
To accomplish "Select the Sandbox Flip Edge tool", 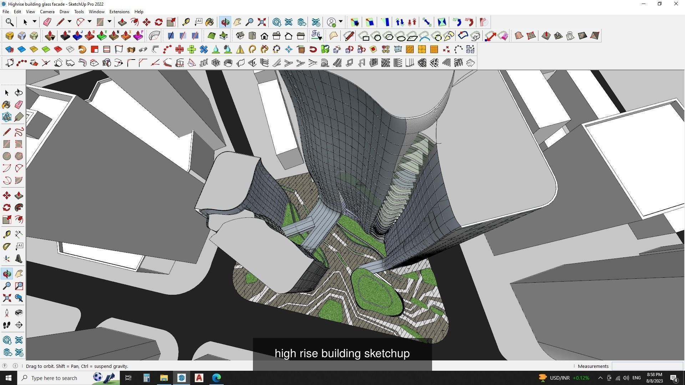I will (x=595, y=36).
